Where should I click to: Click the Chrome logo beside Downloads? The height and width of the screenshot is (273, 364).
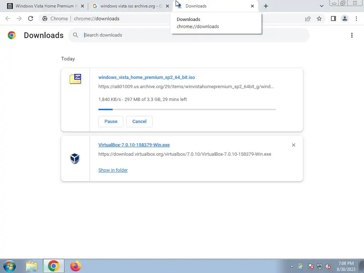(12, 35)
